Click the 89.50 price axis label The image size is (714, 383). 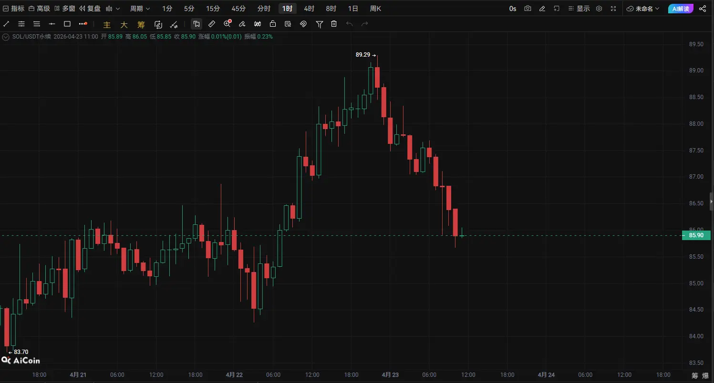696,44
